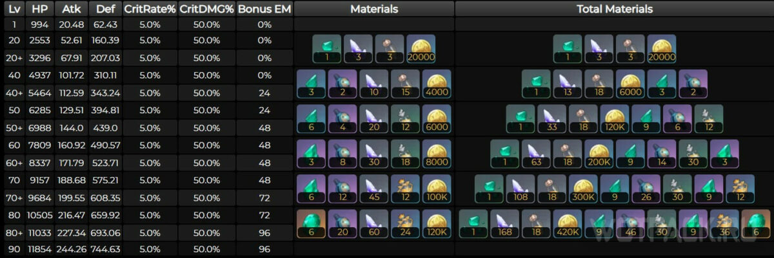Select the CritRate% column header
774x258 pixels.
150,9
